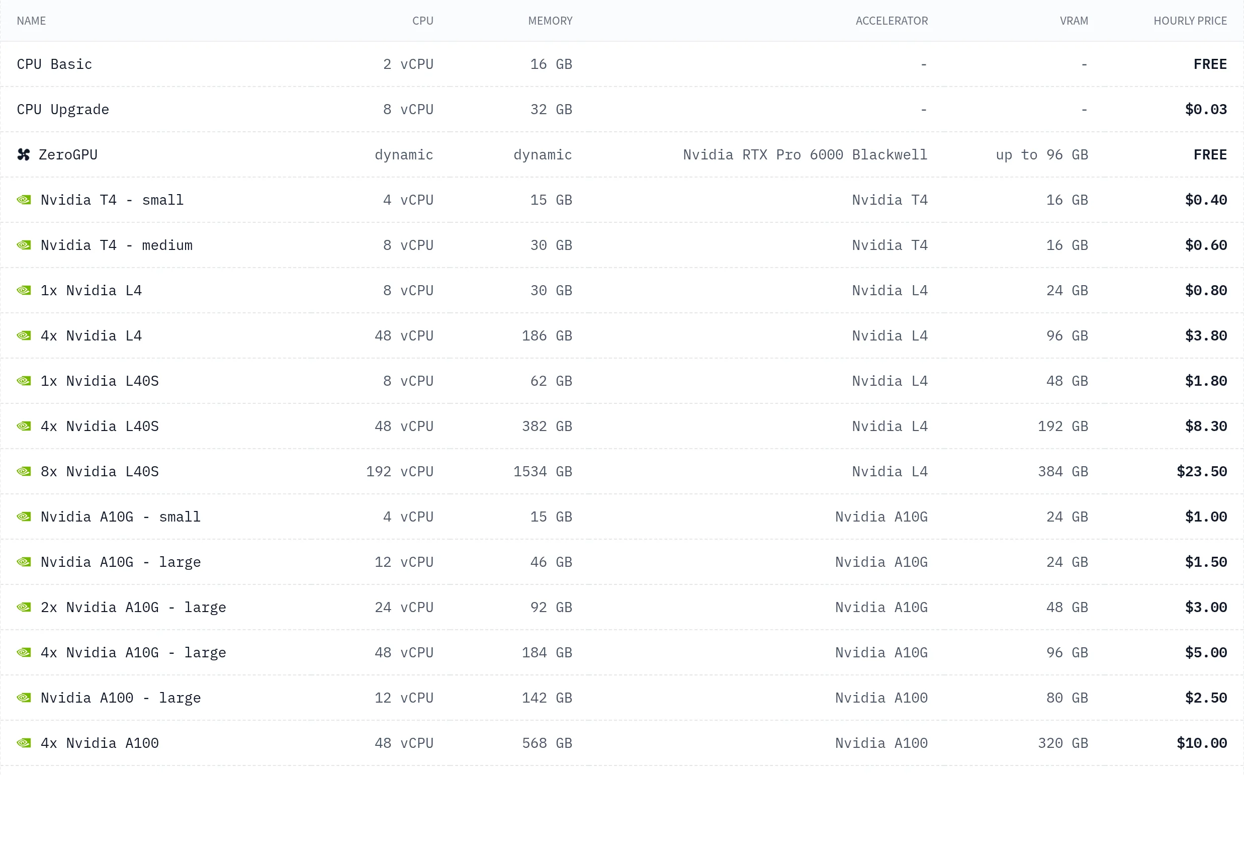The height and width of the screenshot is (856, 1244).
Task: Click the NAME column header
Action: pos(31,21)
